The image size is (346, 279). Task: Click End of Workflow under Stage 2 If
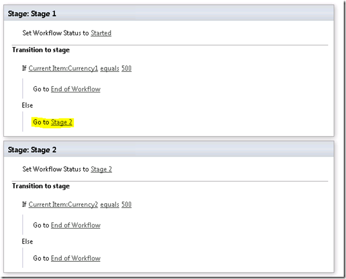tap(75, 225)
